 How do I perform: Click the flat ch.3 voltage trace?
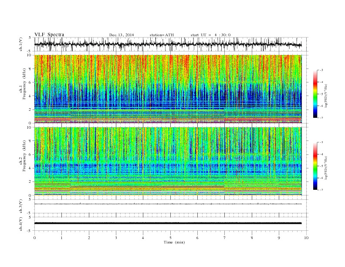point(168,204)
